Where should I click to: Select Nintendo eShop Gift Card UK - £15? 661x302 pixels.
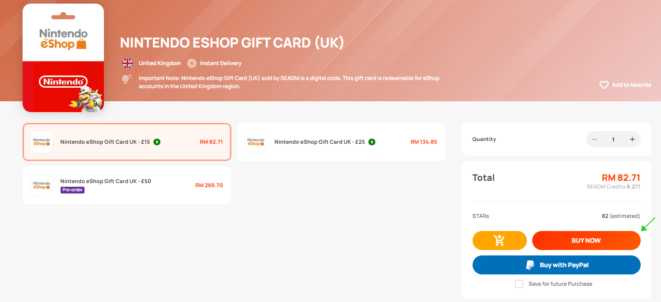pos(127,142)
